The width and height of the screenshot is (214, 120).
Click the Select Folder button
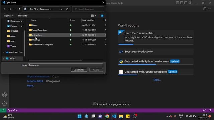pyautogui.click(x=79, y=70)
